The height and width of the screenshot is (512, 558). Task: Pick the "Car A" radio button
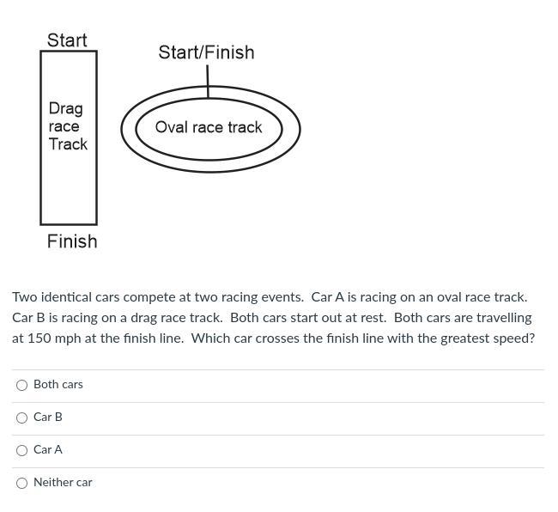coord(22,450)
